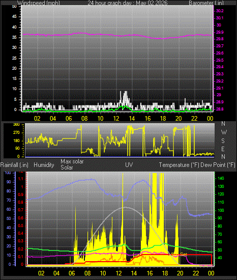Click the Windspeed (mph) axis title
The height and width of the screenshot is (280, 237).
(x=39, y=3)
